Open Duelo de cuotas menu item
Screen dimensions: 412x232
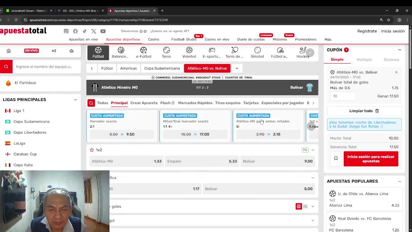(x=251, y=39)
